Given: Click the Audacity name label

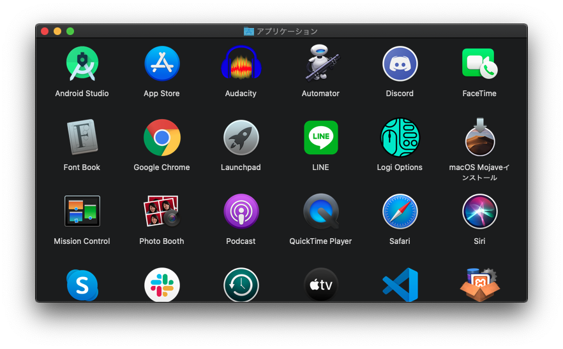Looking at the screenshot, I should (241, 94).
